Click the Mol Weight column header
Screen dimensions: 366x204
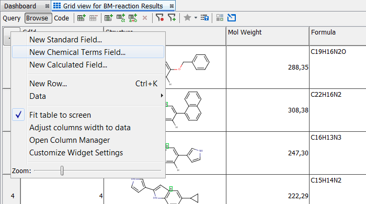click(x=268, y=36)
